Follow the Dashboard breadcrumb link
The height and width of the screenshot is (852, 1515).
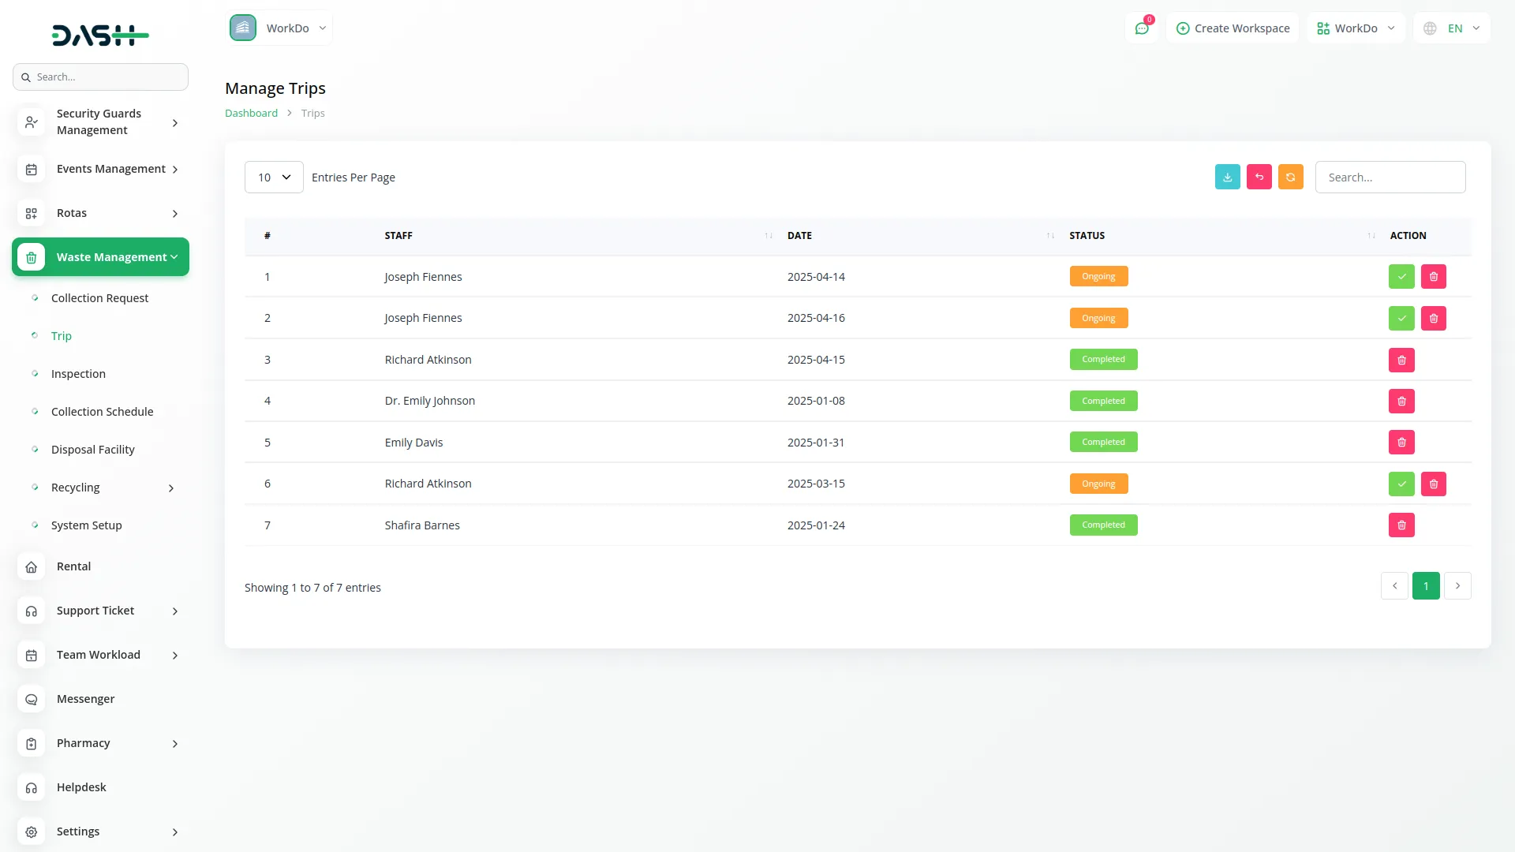coord(251,113)
